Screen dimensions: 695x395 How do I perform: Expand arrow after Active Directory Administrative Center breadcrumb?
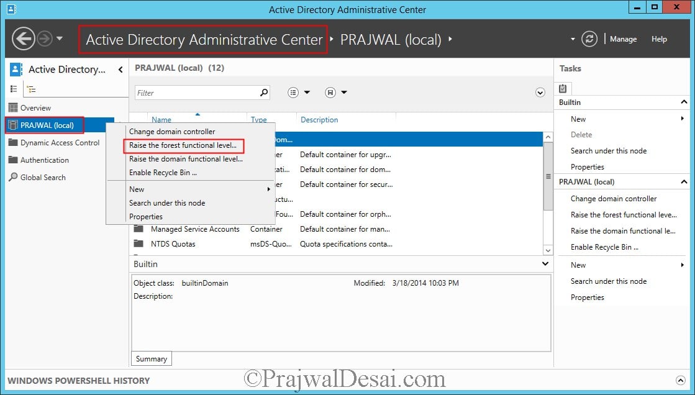pyautogui.click(x=332, y=39)
